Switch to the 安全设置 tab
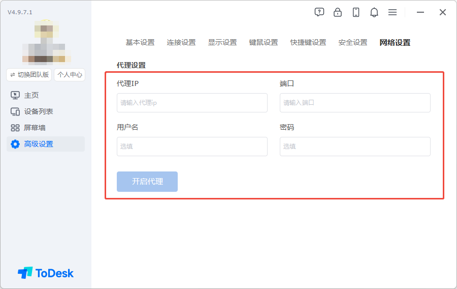457x289 pixels. click(353, 42)
